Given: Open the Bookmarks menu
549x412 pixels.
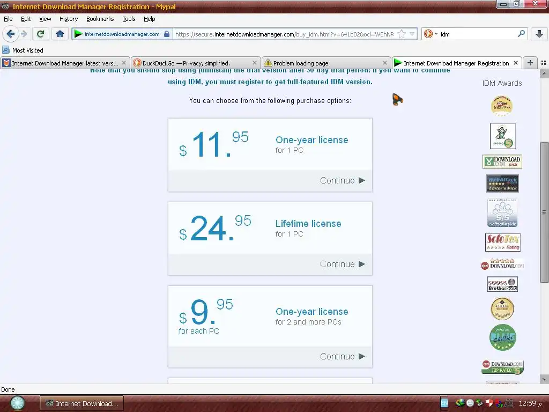Looking at the screenshot, I should (100, 19).
